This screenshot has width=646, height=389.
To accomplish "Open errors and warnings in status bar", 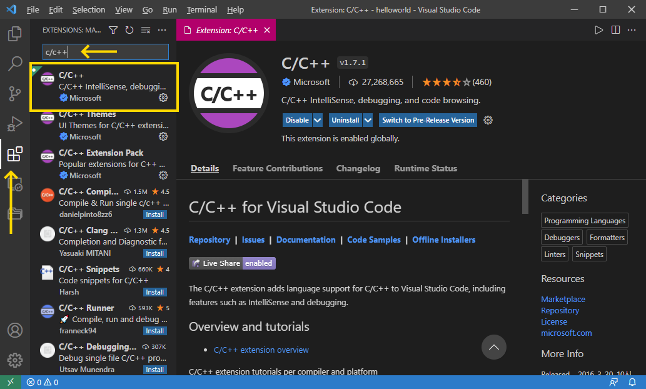I will tap(43, 382).
